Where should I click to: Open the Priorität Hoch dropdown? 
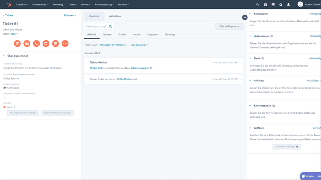click(11, 107)
